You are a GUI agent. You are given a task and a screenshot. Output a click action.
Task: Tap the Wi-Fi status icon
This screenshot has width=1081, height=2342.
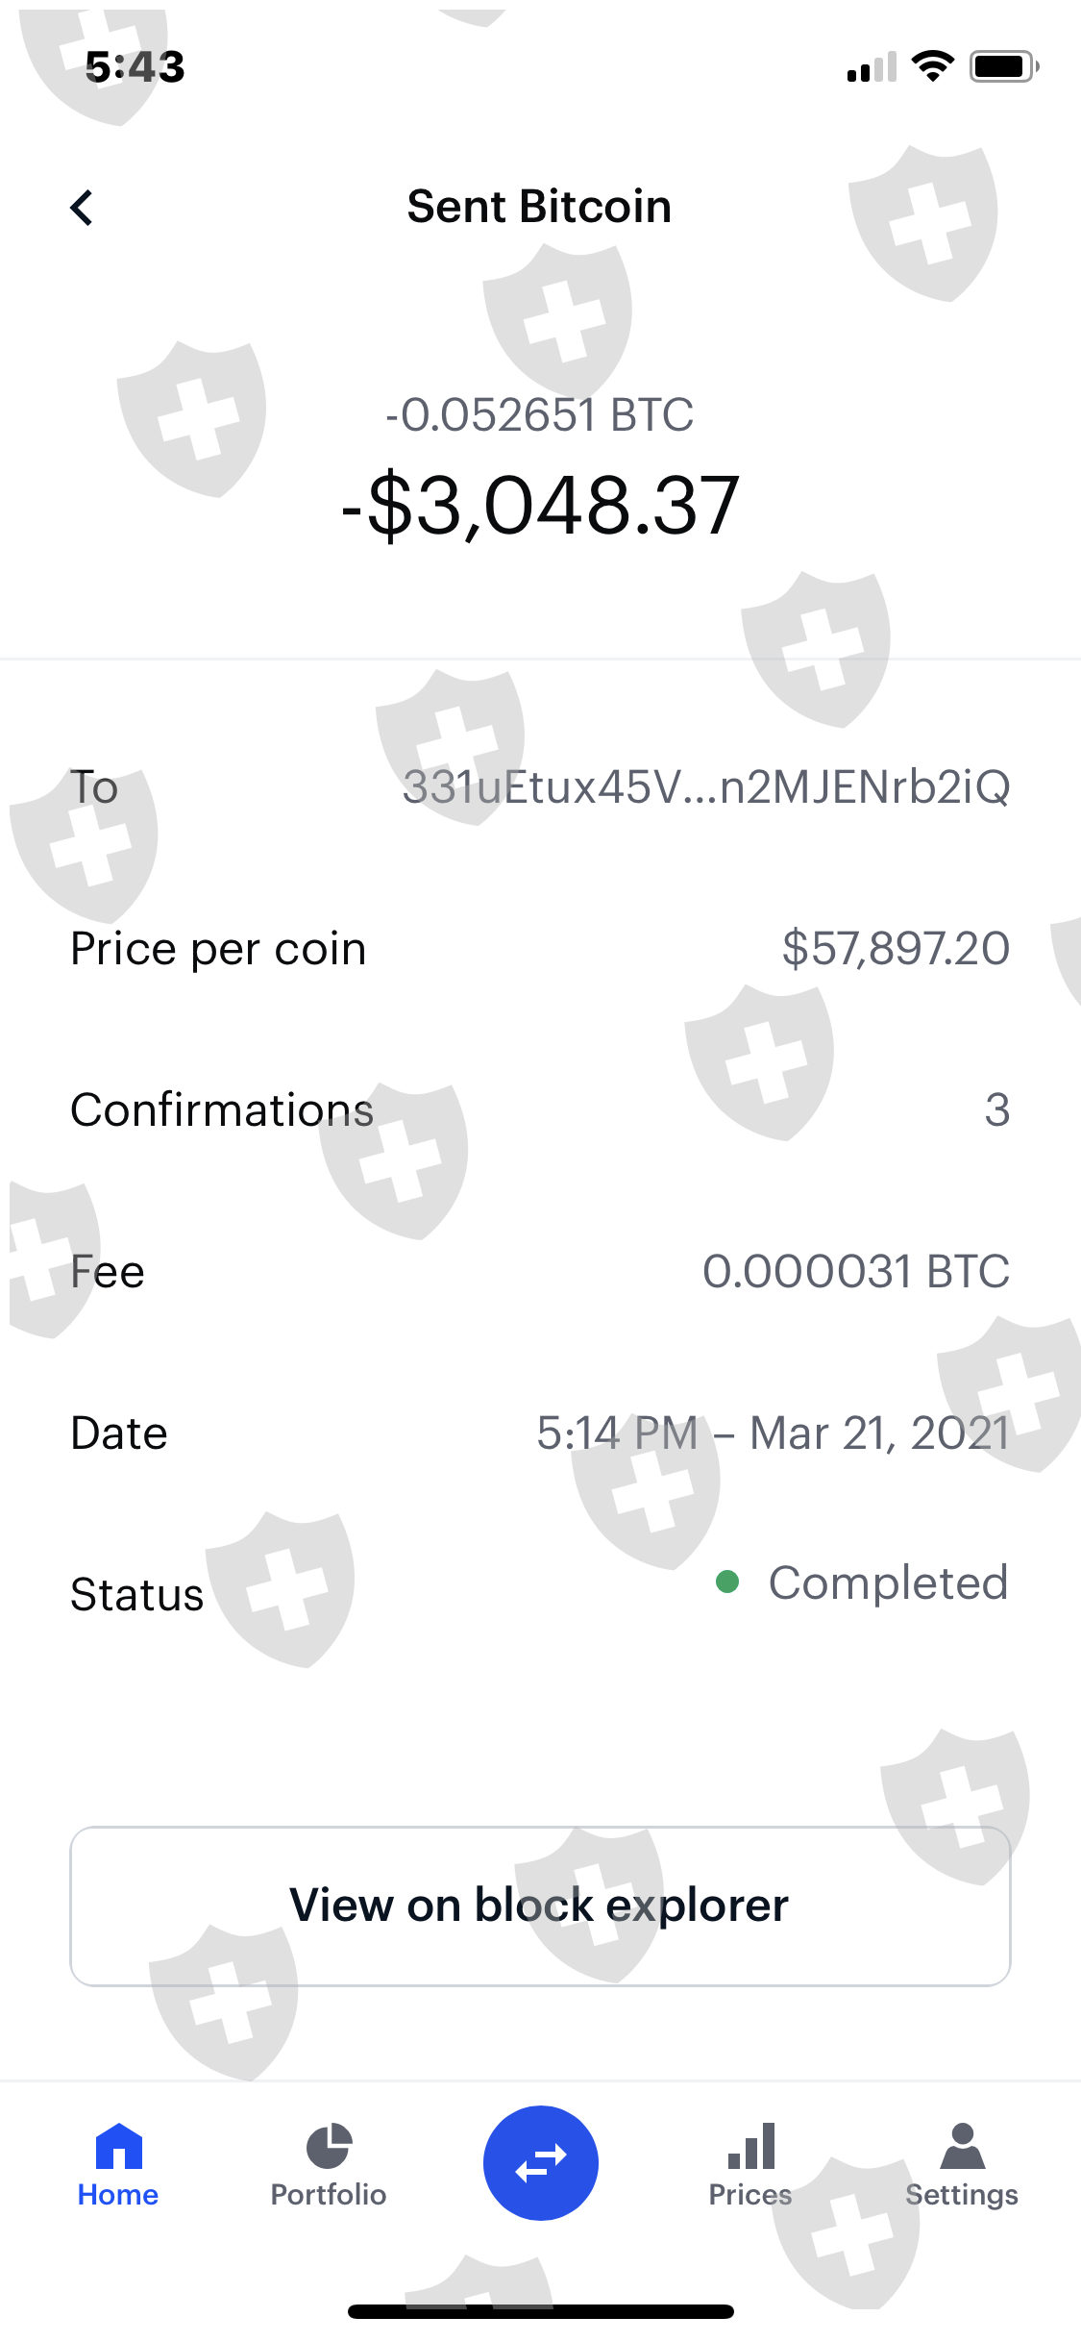point(931,66)
